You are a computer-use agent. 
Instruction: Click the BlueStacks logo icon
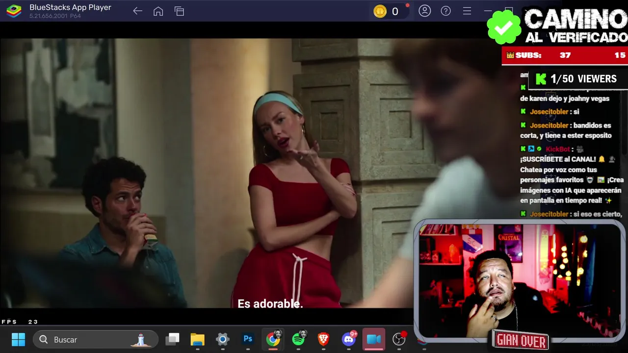point(14,11)
